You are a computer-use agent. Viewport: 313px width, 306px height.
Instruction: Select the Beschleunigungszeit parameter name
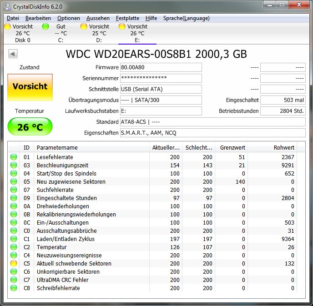(62, 166)
